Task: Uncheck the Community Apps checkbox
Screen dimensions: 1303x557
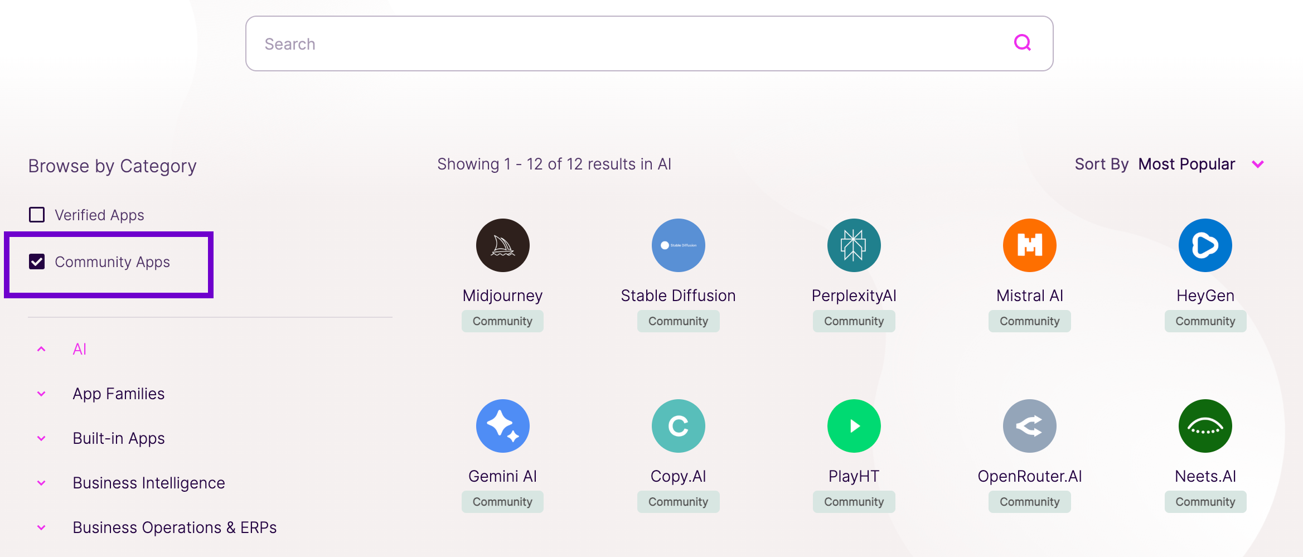Action: (x=37, y=261)
